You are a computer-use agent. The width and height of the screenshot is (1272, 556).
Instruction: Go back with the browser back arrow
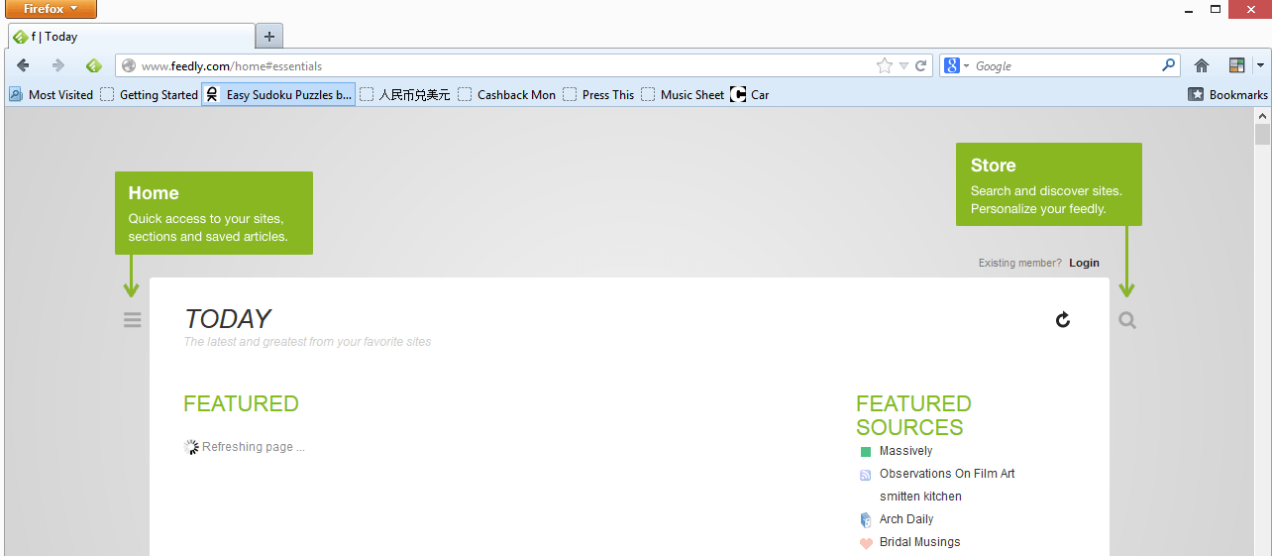tap(24, 66)
